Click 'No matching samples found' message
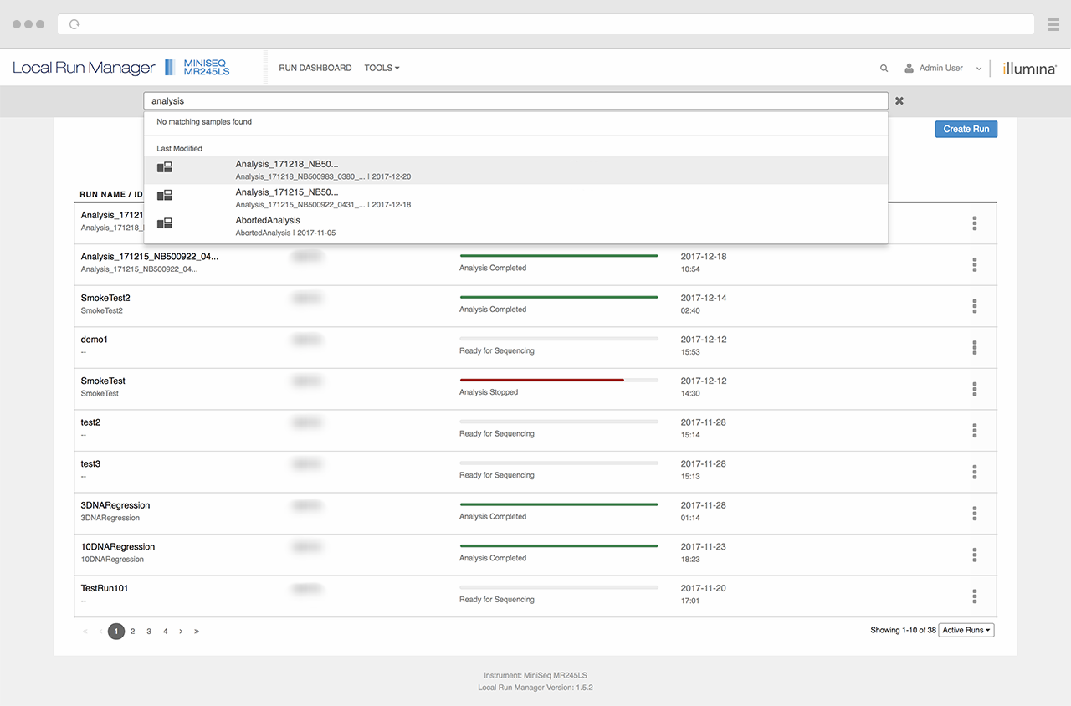1071x706 pixels. [x=204, y=122]
